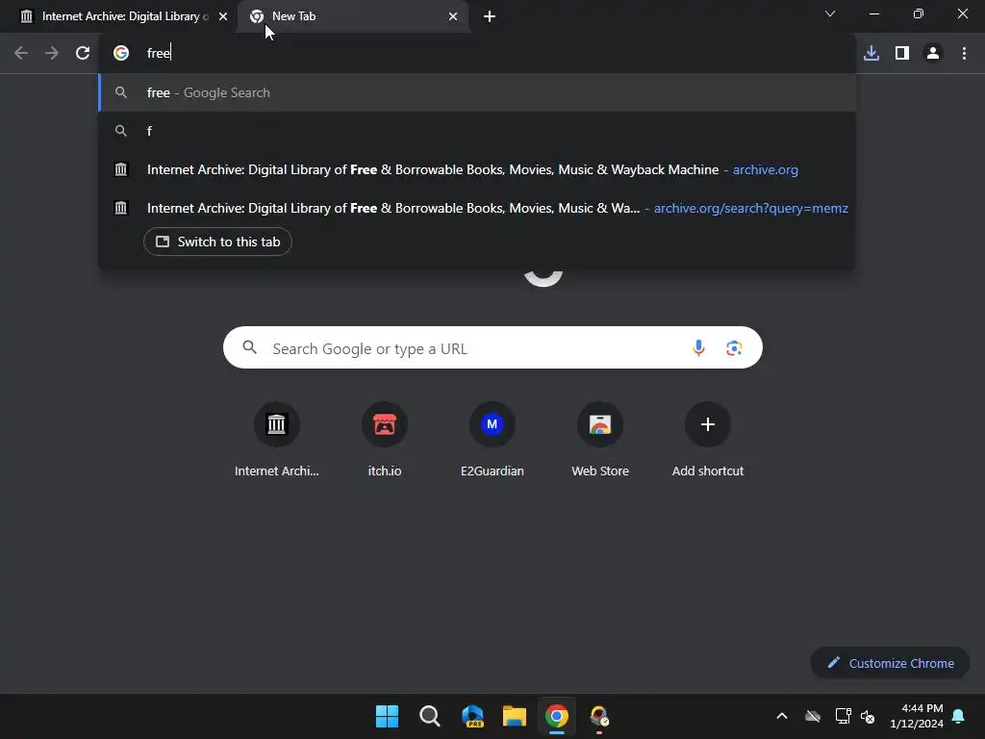
Task: Click the Add shortcut button
Action: pyautogui.click(x=707, y=440)
